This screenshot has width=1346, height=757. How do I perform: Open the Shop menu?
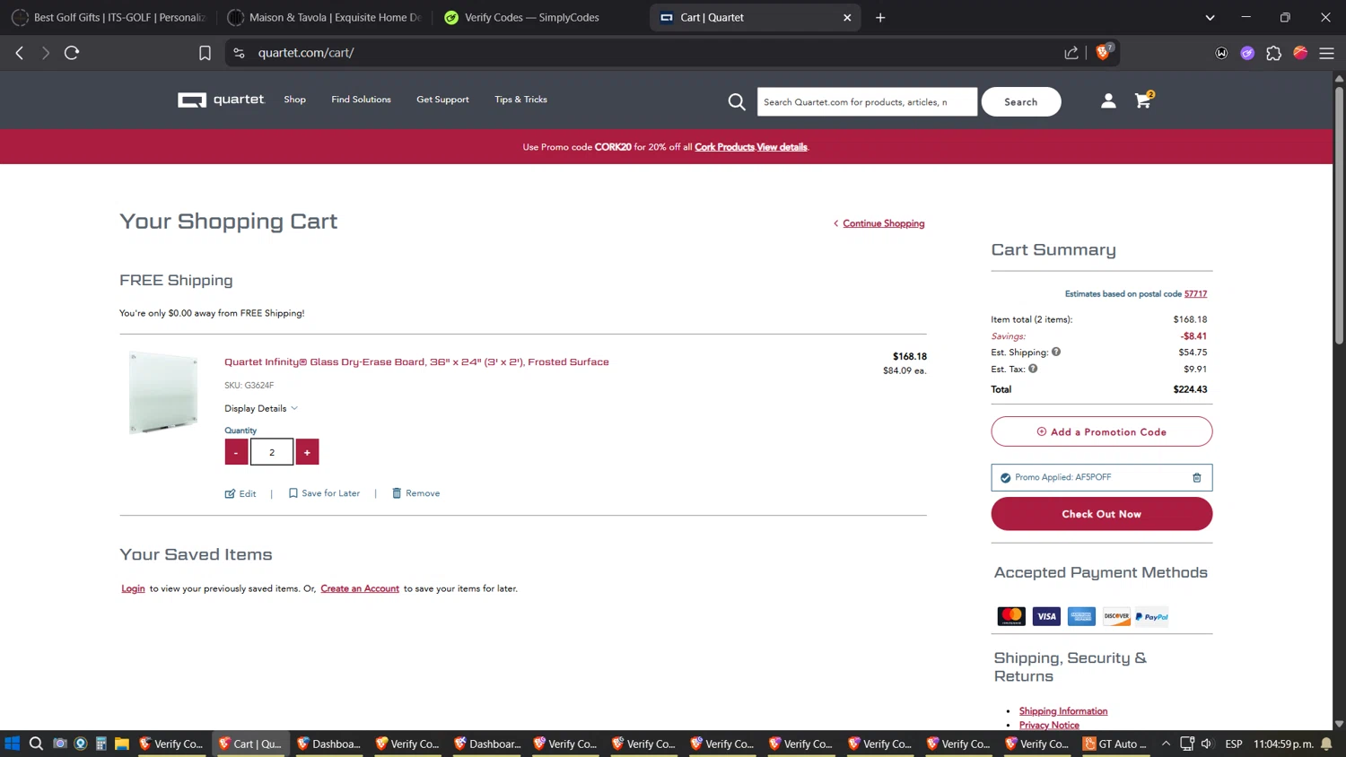(295, 100)
